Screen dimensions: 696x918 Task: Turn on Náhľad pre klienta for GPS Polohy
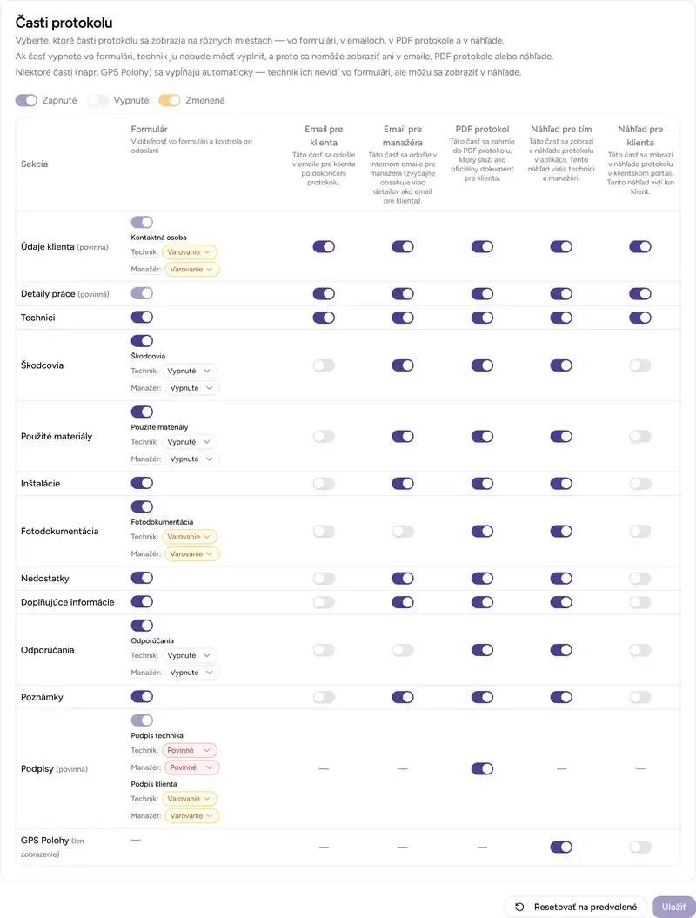[x=639, y=847]
